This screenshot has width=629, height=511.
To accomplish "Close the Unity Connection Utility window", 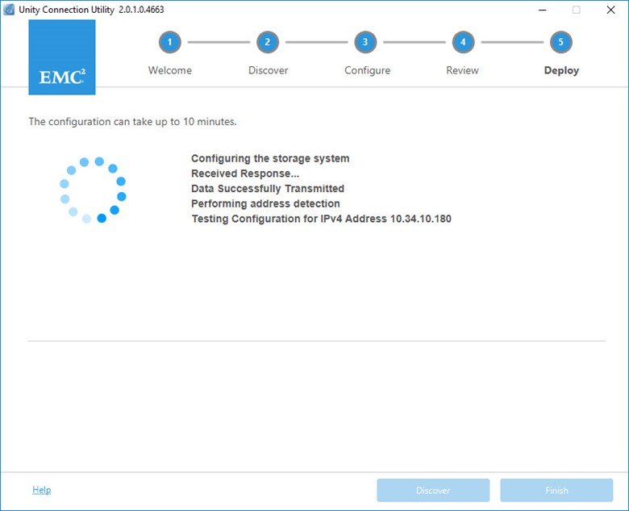I will pyautogui.click(x=610, y=10).
